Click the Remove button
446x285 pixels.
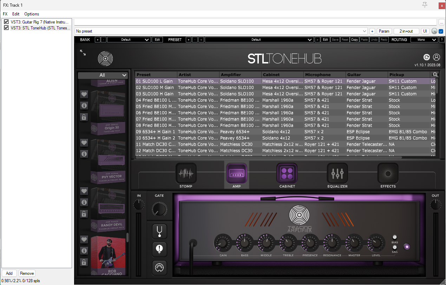tap(27, 273)
